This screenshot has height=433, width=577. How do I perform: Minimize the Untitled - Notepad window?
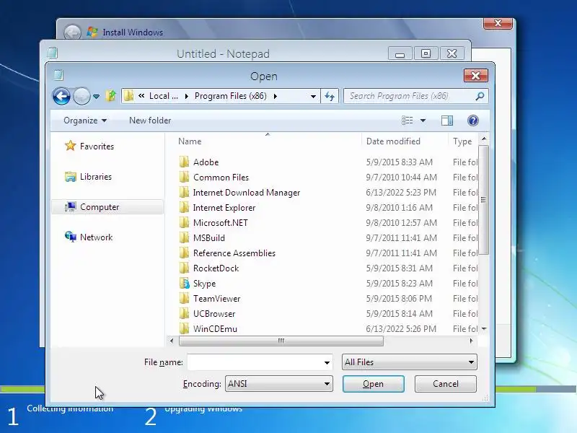pyautogui.click(x=400, y=53)
